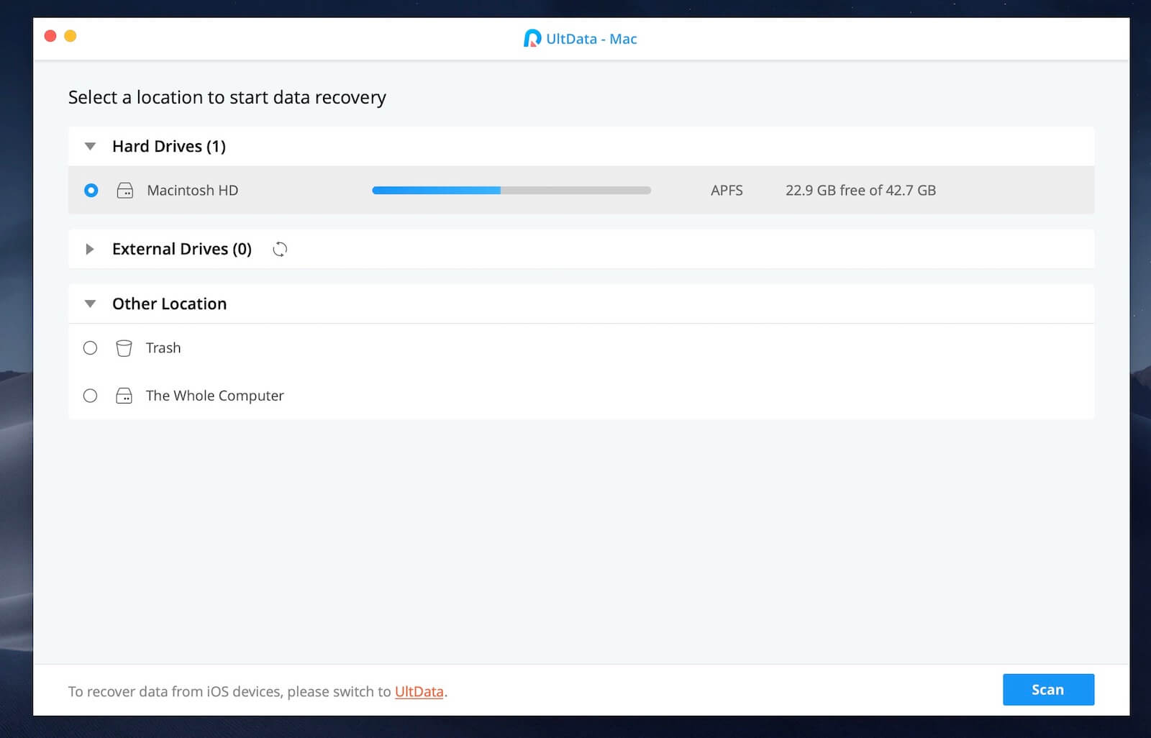Minimize the window with yellow button
Image resolution: width=1151 pixels, height=738 pixels.
click(70, 36)
